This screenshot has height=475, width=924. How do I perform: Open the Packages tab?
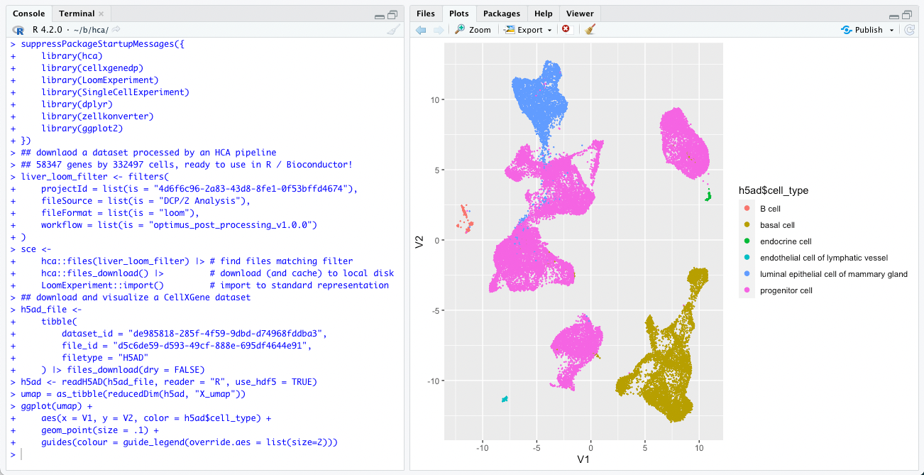pyautogui.click(x=501, y=13)
